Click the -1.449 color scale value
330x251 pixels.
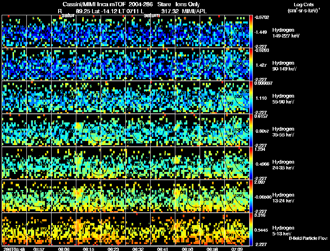click(261, 32)
